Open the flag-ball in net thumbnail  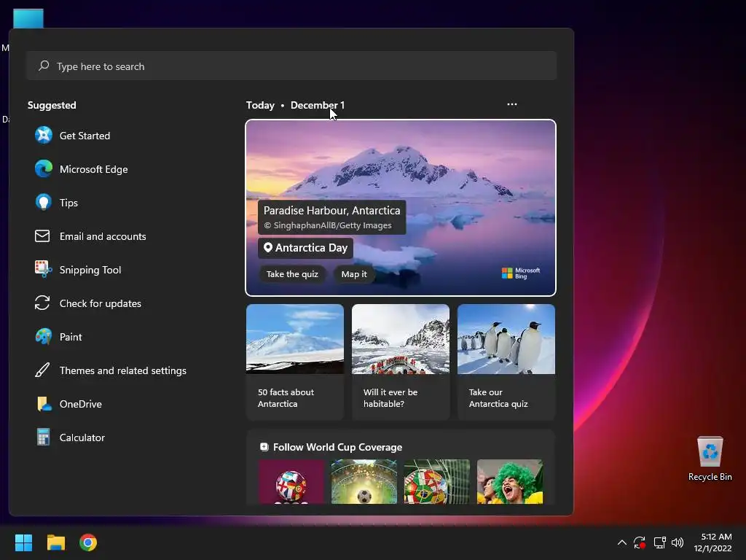click(437, 481)
